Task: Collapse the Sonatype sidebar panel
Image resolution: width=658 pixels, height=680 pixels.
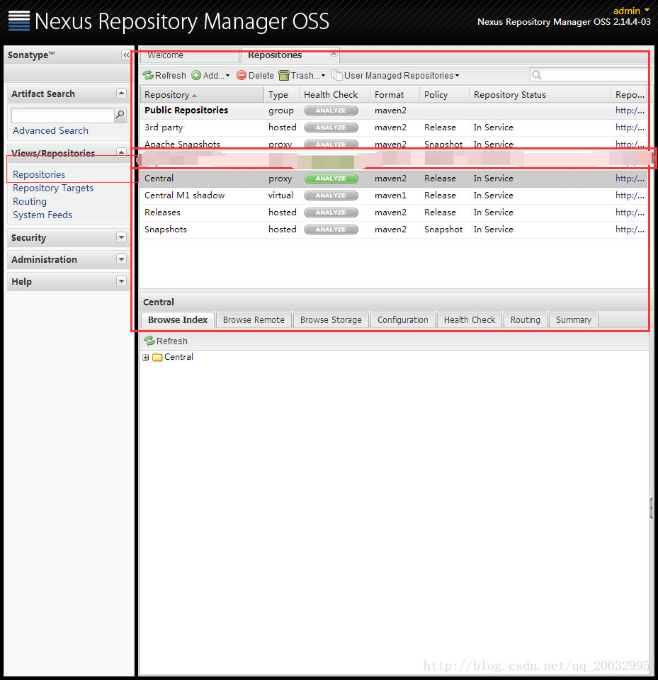Action: click(126, 55)
